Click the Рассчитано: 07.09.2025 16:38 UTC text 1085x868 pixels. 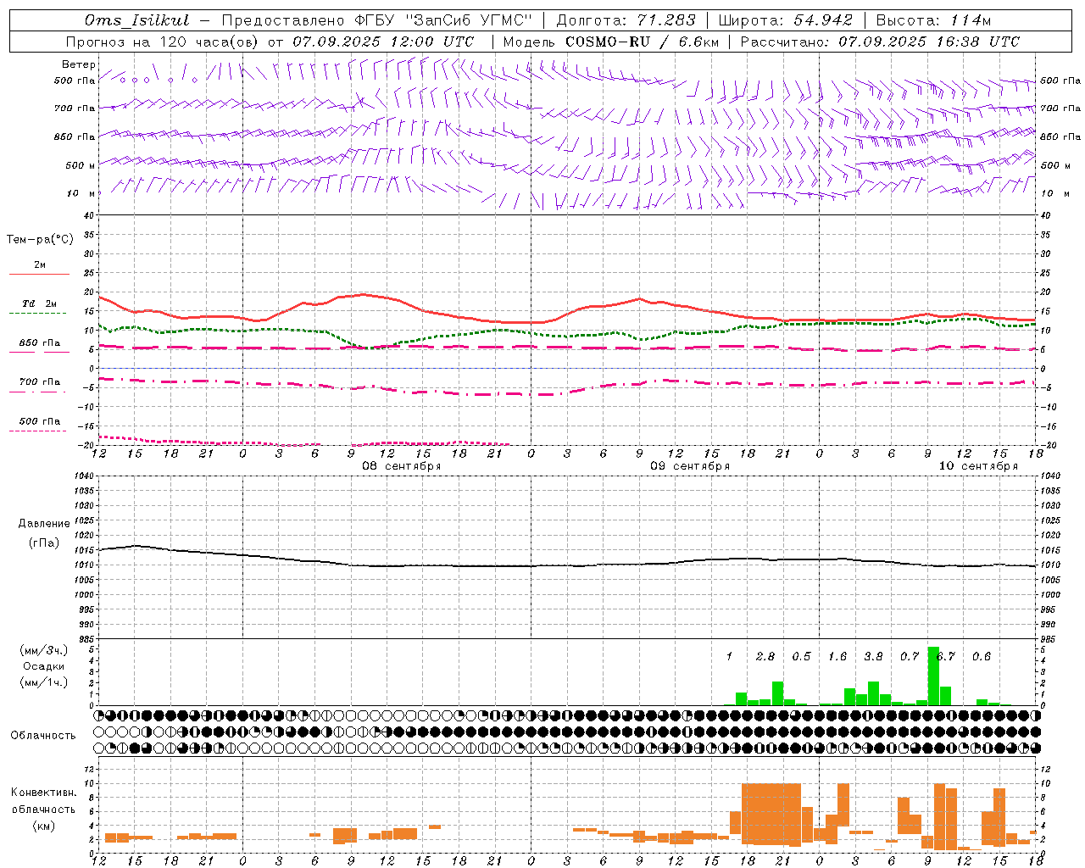tap(880, 42)
